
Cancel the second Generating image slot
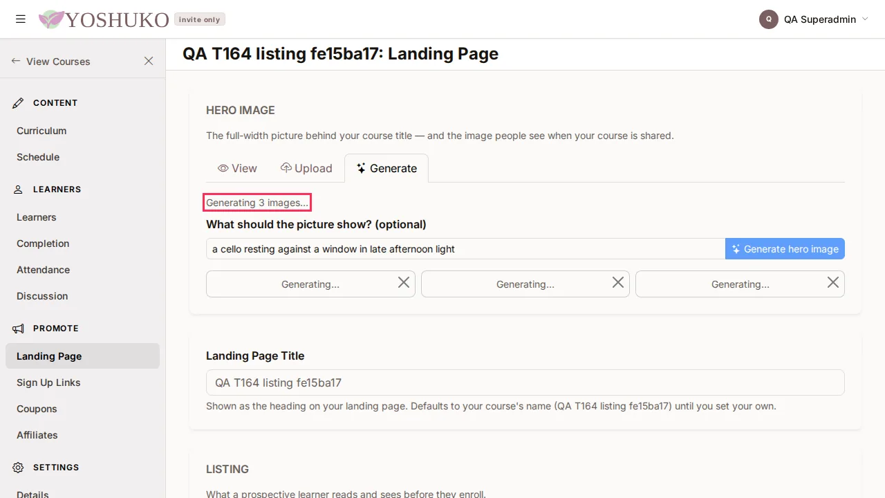click(x=618, y=282)
